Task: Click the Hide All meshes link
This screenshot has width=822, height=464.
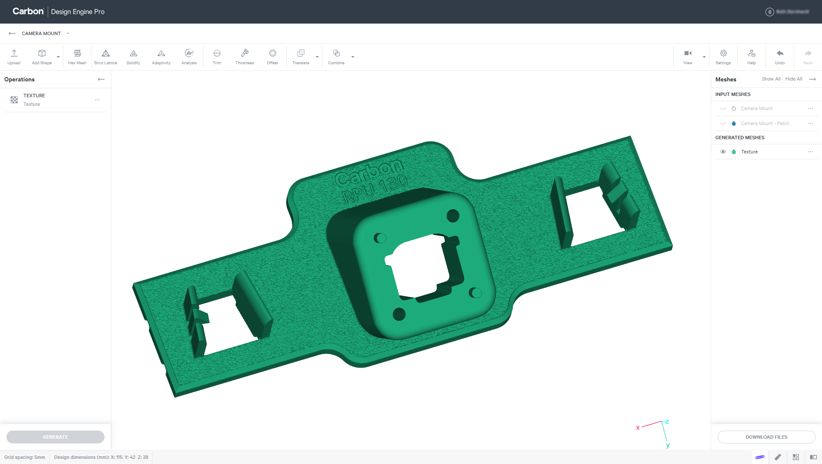Action: pos(793,79)
